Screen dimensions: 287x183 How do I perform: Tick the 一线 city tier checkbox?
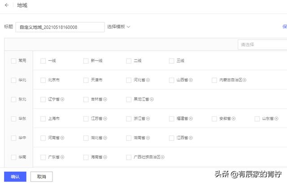point(43,61)
